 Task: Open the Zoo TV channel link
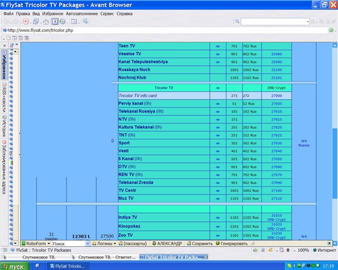(126, 235)
